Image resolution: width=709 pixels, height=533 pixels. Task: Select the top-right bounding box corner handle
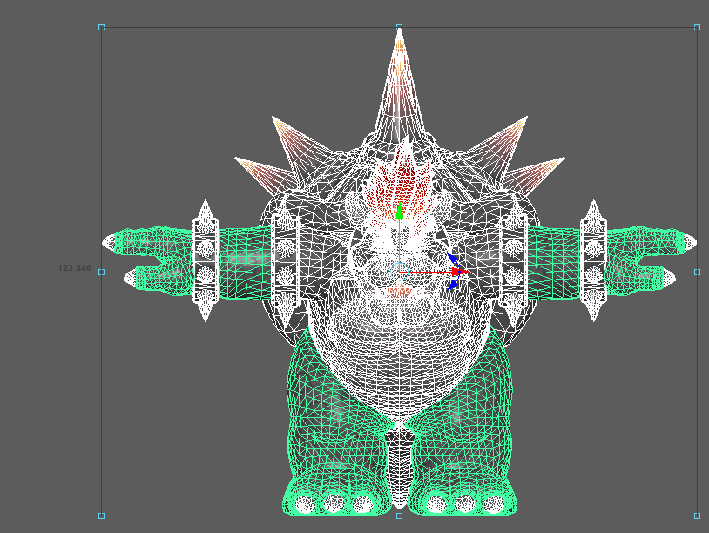698,28
